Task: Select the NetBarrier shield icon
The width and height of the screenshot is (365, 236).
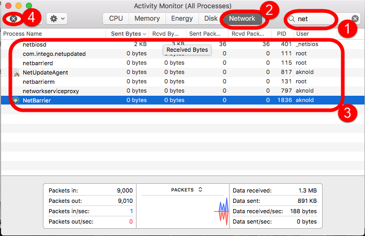Action: pos(16,100)
